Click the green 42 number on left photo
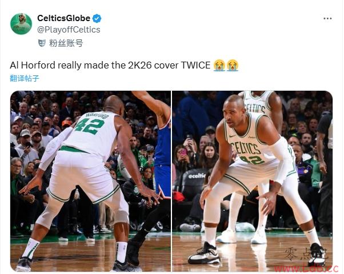Image resolution: width=344 pixels, height=274 pixels. (x=89, y=127)
